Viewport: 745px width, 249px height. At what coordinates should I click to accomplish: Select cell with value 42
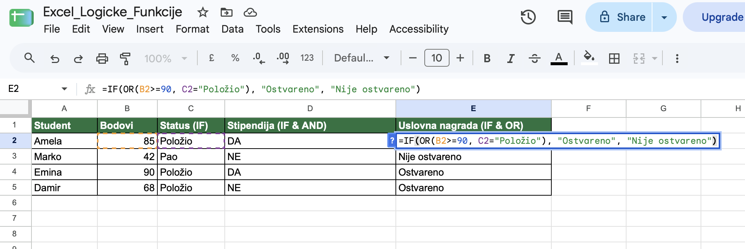pos(127,156)
